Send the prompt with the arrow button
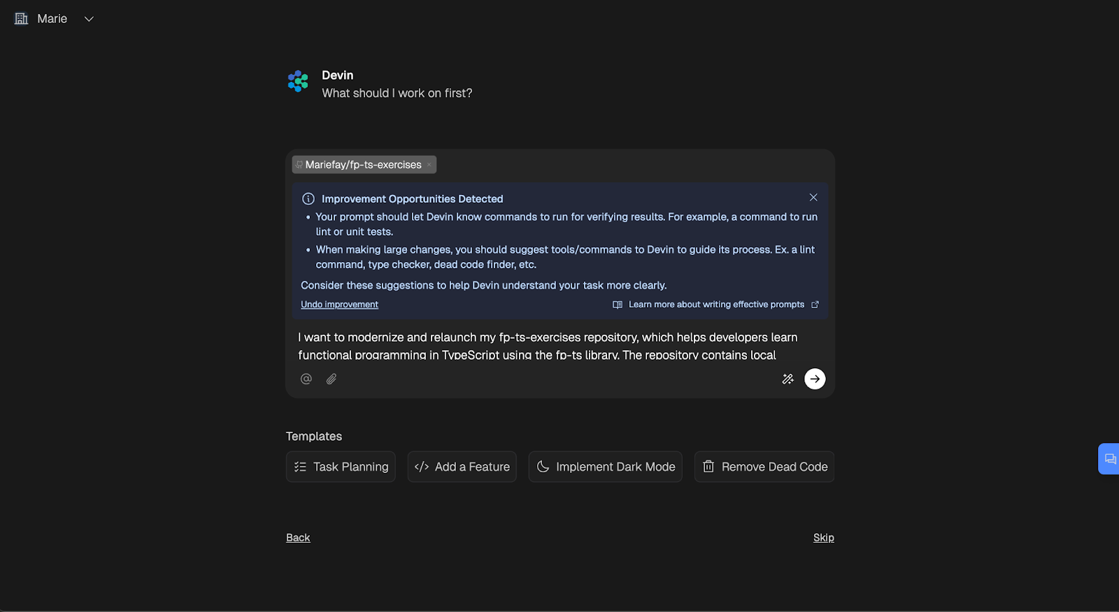The height and width of the screenshot is (612, 1119). pos(815,379)
